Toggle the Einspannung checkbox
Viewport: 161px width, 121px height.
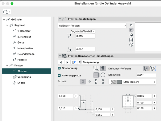pos(59,68)
